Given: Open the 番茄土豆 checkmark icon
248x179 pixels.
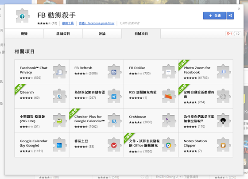Looking at the screenshot, I should pyautogui.click(x=115, y=145).
